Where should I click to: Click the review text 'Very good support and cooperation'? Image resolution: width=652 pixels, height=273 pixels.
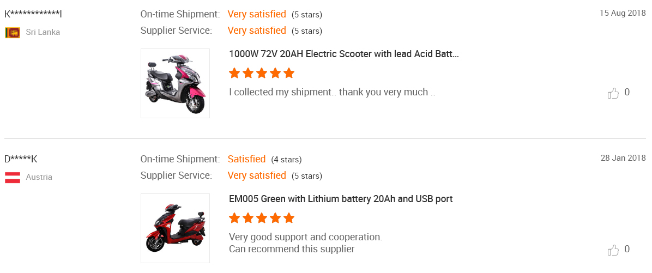point(306,237)
